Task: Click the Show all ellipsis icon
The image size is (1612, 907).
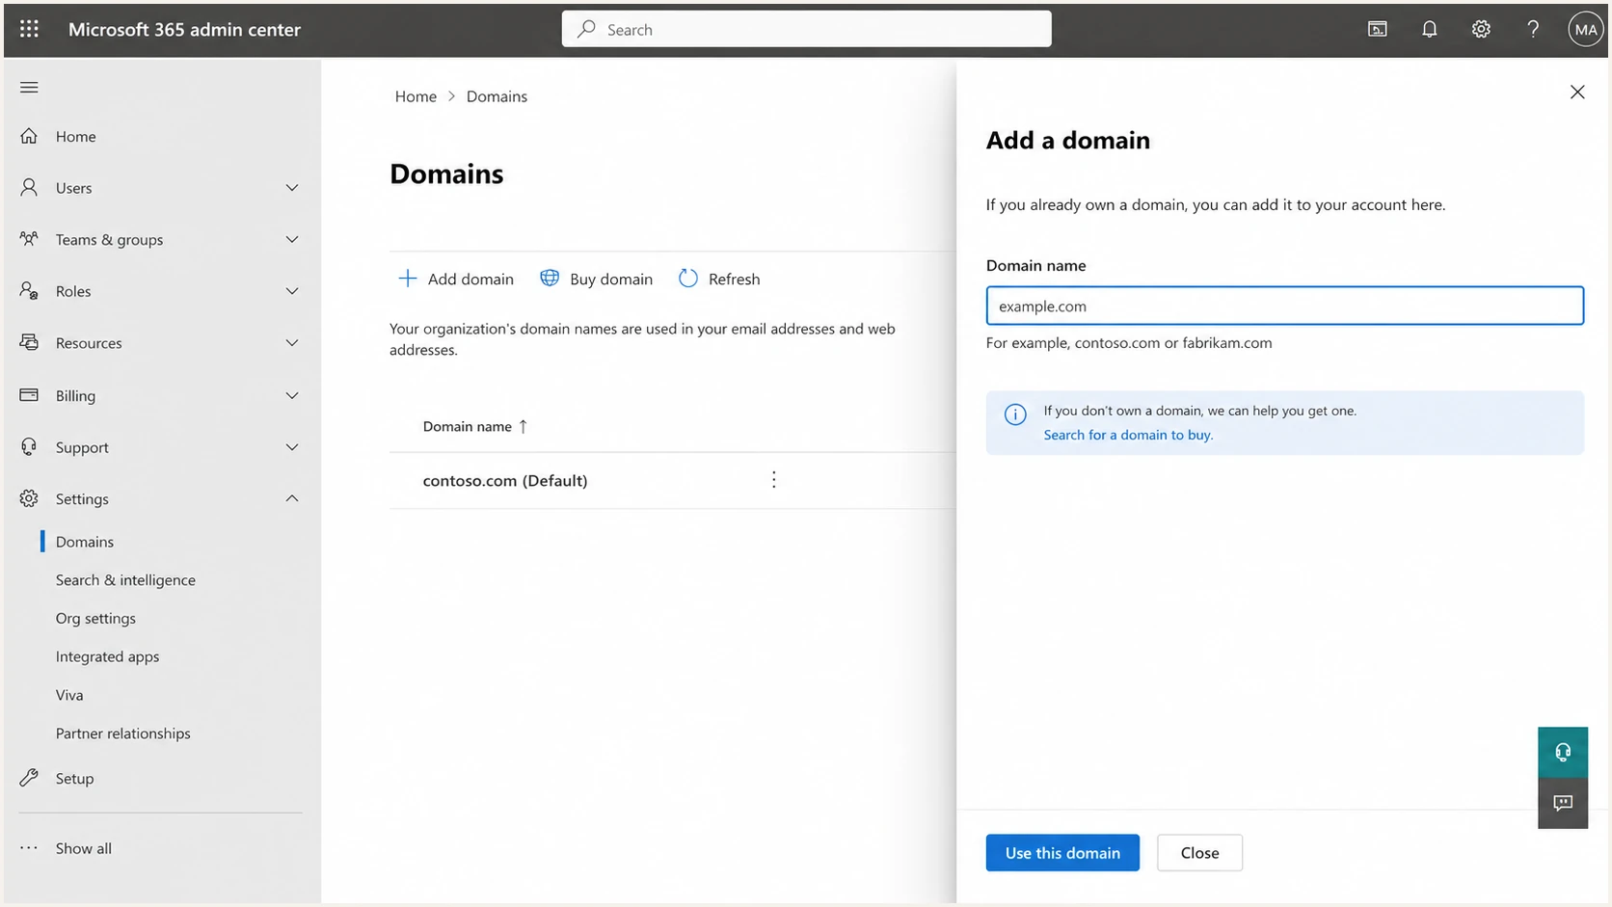Action: [29, 848]
